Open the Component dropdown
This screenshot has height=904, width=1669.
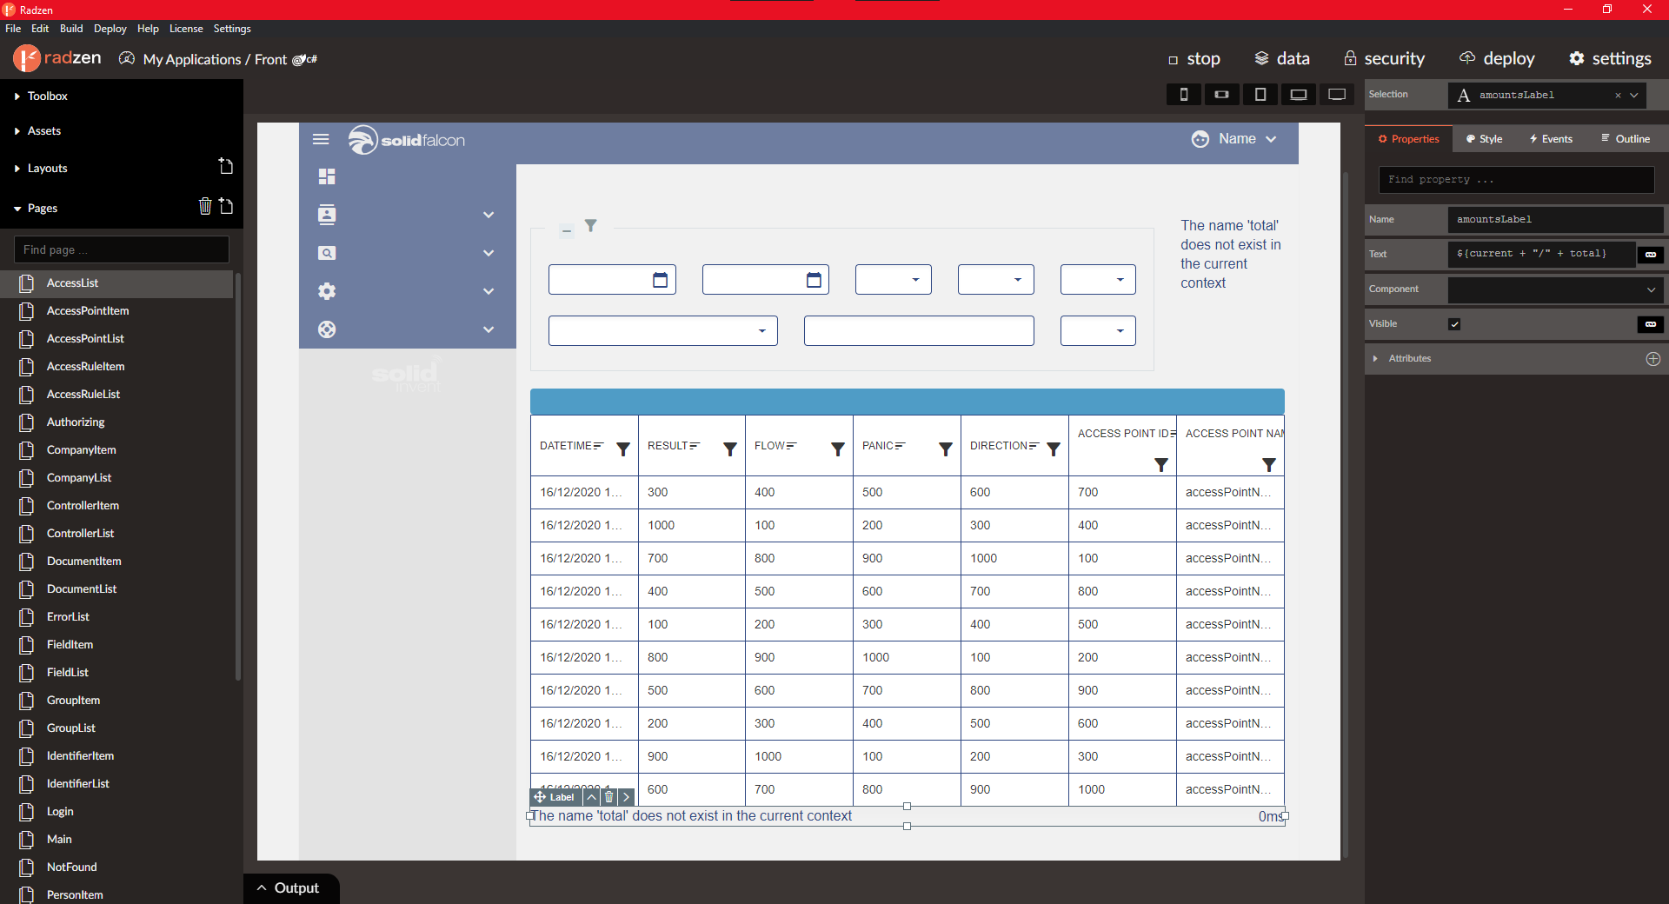tap(1555, 289)
